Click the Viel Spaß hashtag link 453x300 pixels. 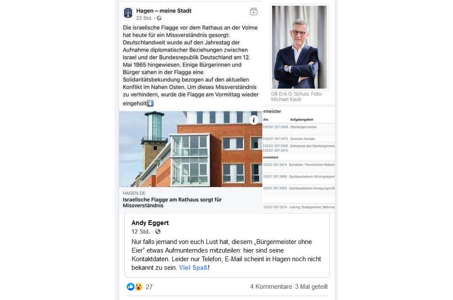tap(193, 268)
